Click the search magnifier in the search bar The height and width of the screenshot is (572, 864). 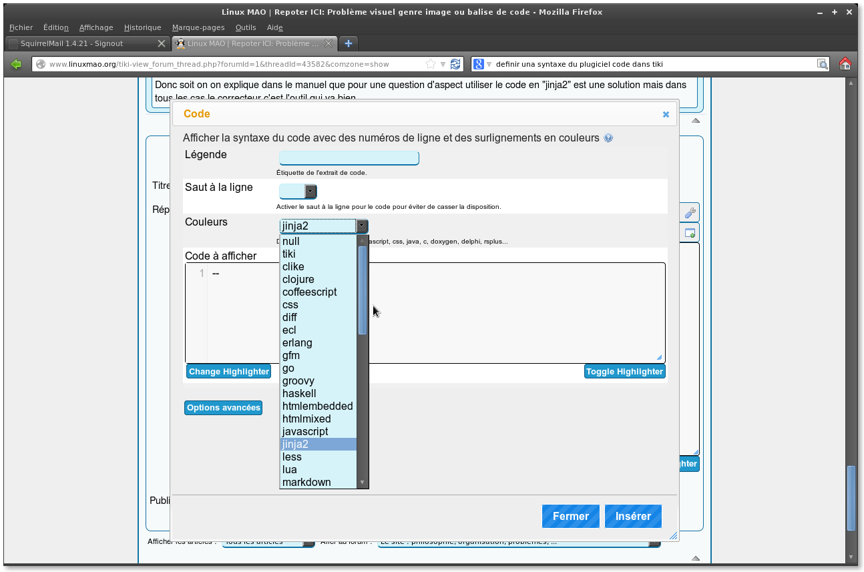823,64
